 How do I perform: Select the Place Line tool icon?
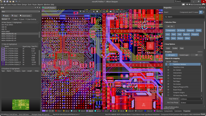[x=124, y=11]
